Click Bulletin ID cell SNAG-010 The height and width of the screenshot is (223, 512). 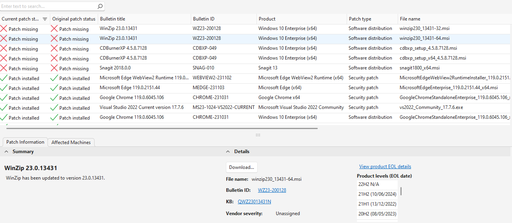[203, 68]
